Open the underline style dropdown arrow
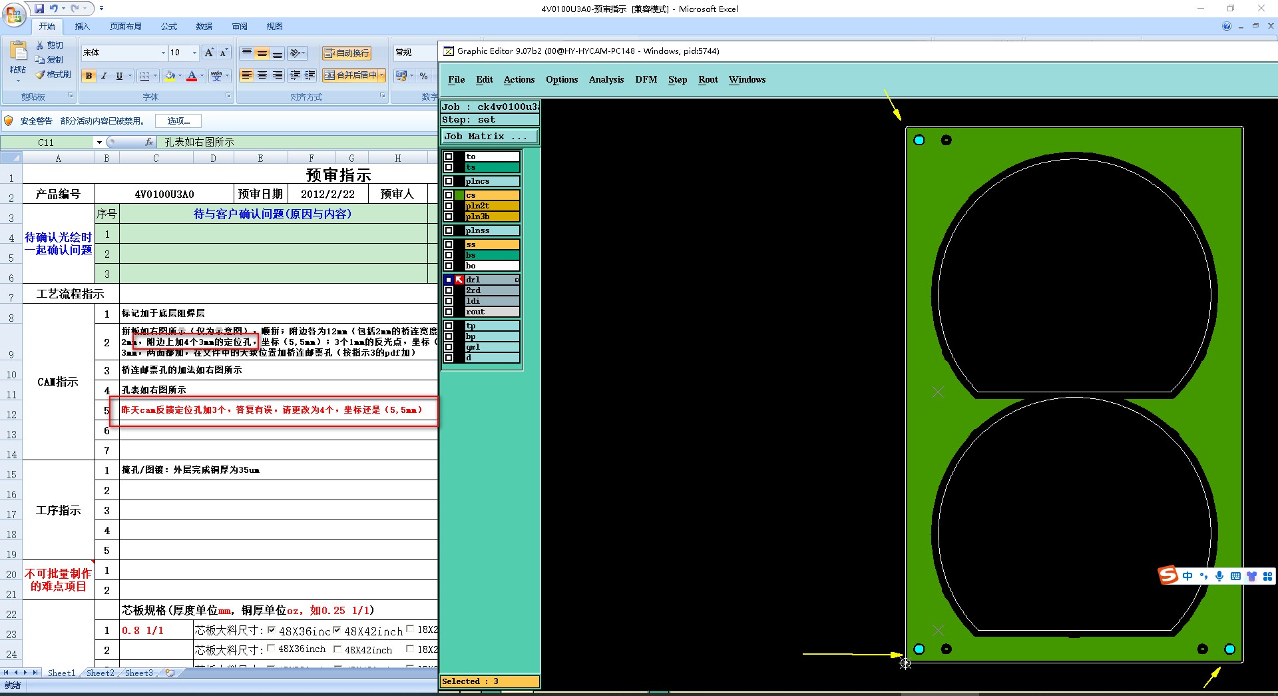1278x696 pixels. coord(130,76)
